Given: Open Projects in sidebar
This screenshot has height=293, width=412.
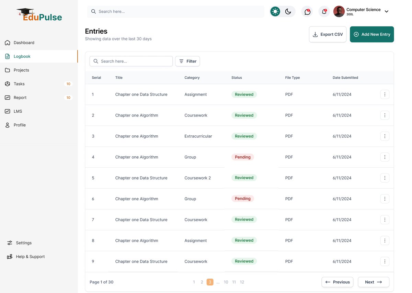Looking at the screenshot, I should pyautogui.click(x=39, y=70).
